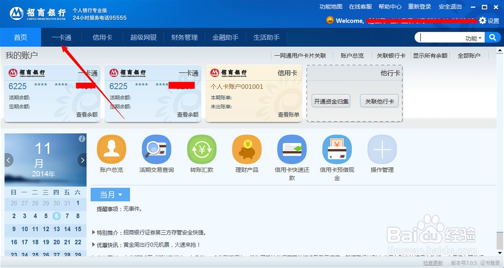504x268 pixels.
Task: Click the 版本号7.0.5 status text
Action: (464, 263)
